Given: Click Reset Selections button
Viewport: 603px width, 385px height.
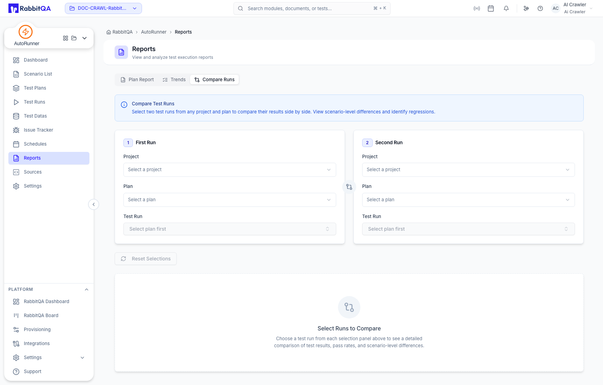Looking at the screenshot, I should 145,259.
